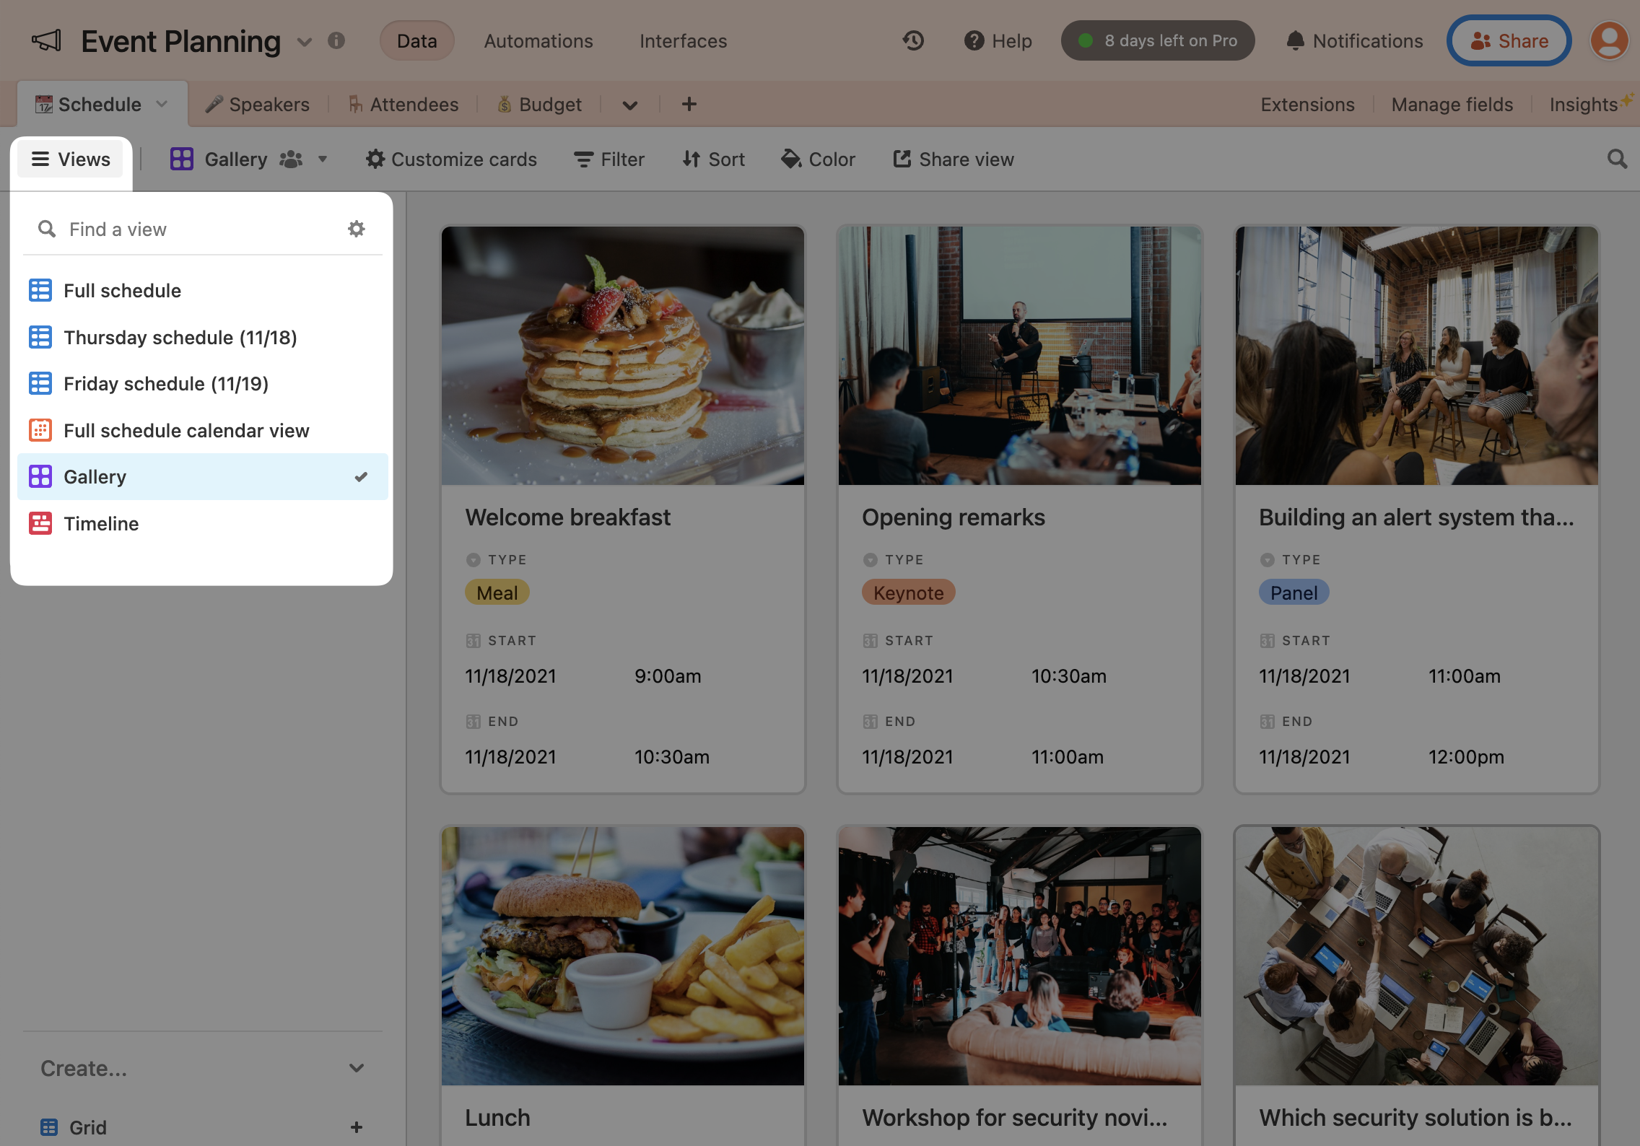Click the Panel type tag

[1294, 592]
